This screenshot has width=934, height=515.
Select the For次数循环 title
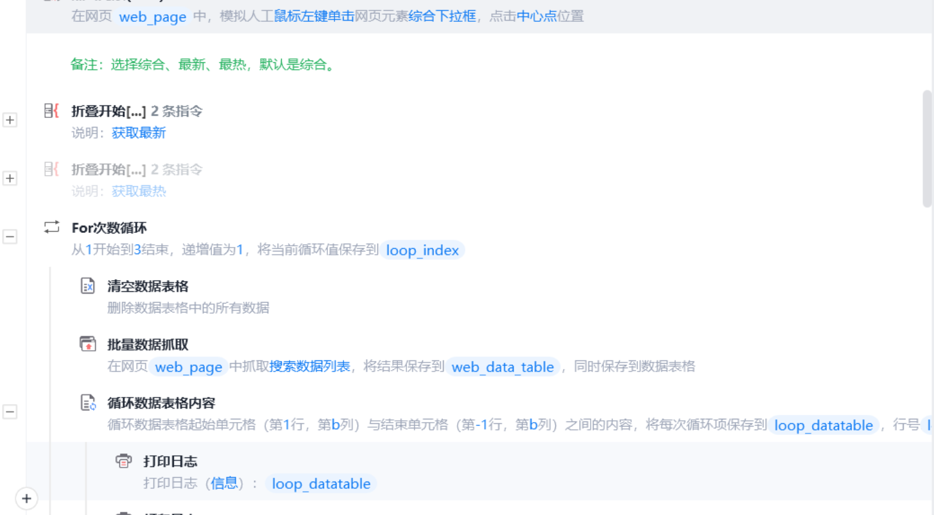(x=110, y=228)
